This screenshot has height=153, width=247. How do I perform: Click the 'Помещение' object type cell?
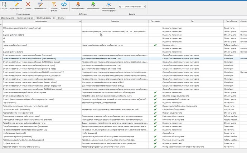[x=229, y=127]
